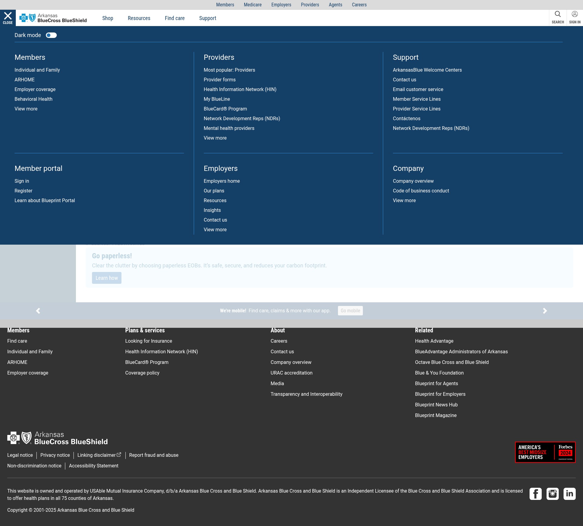
Task: Open Blueprint Magazine footer link
Action: click(436, 416)
